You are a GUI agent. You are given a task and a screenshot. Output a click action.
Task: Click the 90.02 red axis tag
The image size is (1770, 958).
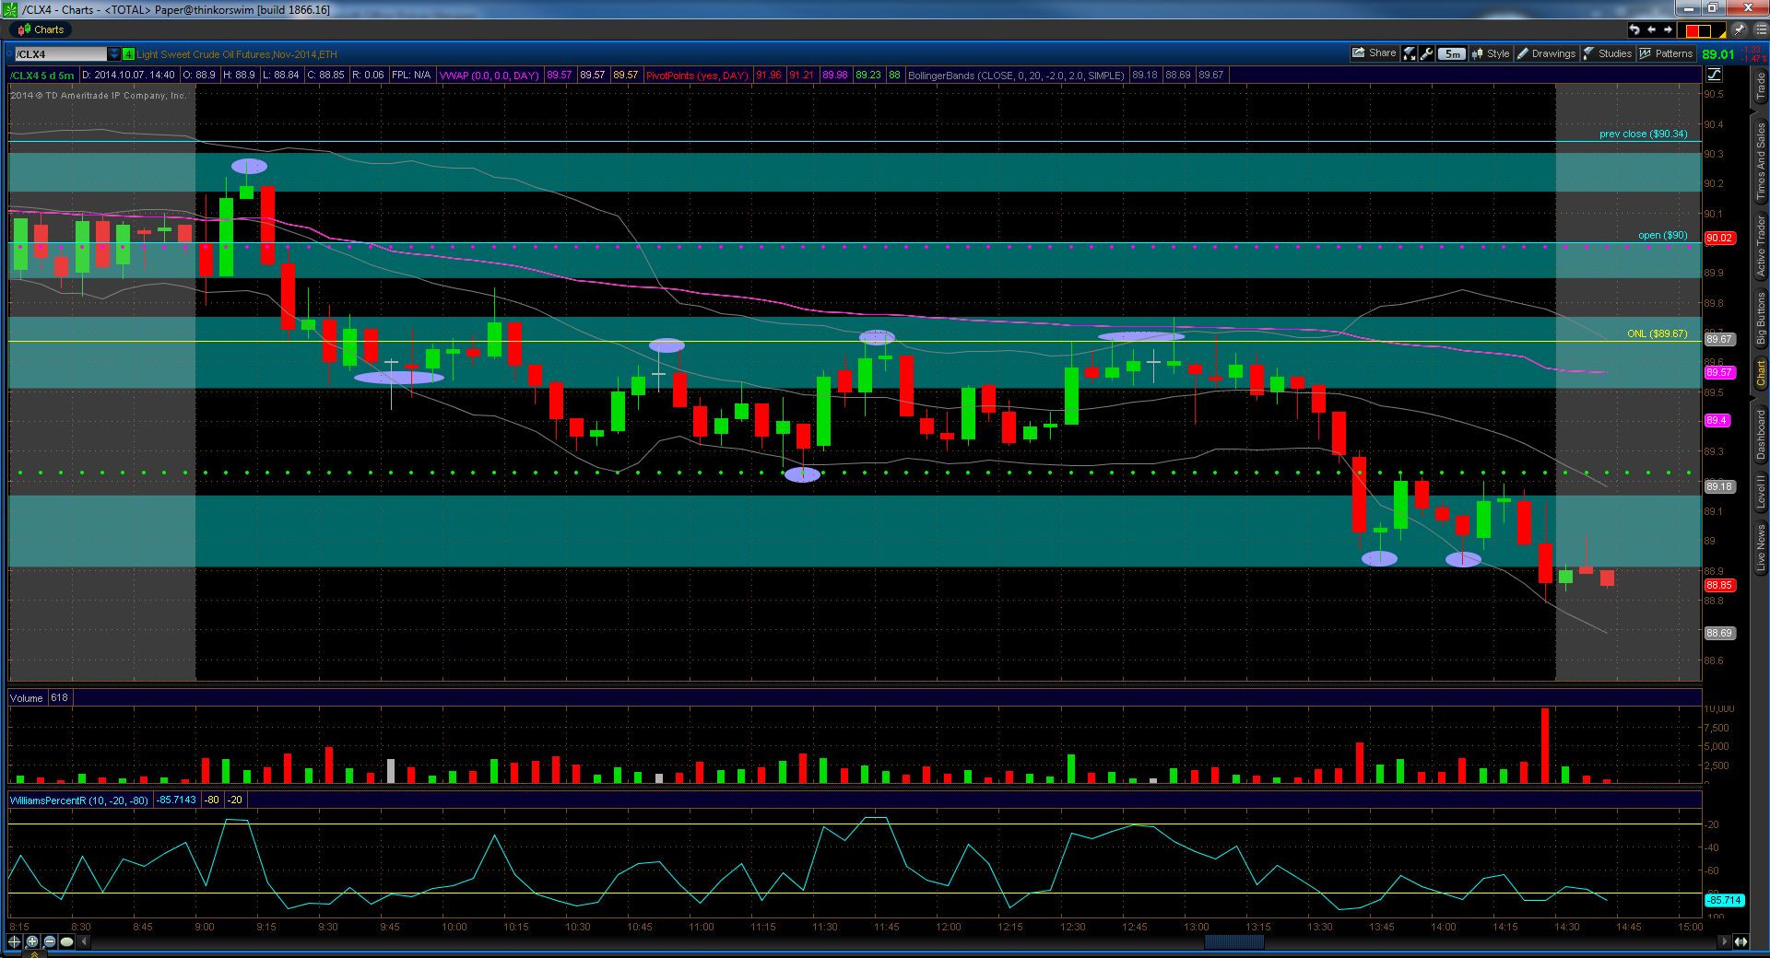tap(1719, 238)
